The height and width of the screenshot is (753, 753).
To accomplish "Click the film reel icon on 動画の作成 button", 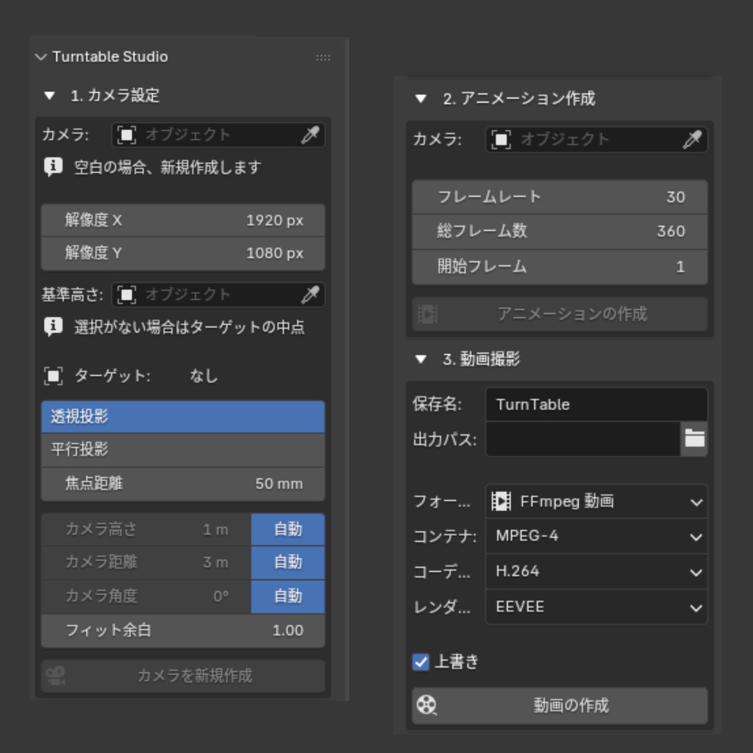I will (x=427, y=705).
